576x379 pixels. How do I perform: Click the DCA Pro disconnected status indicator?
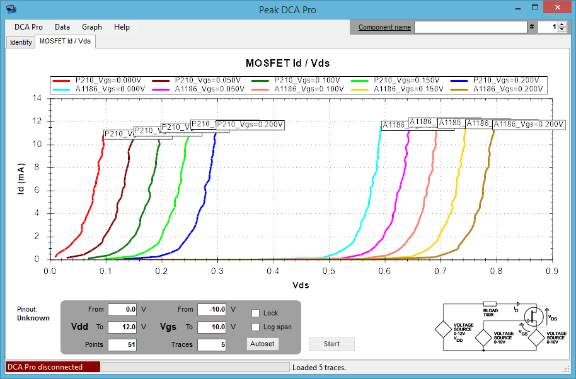[53, 367]
